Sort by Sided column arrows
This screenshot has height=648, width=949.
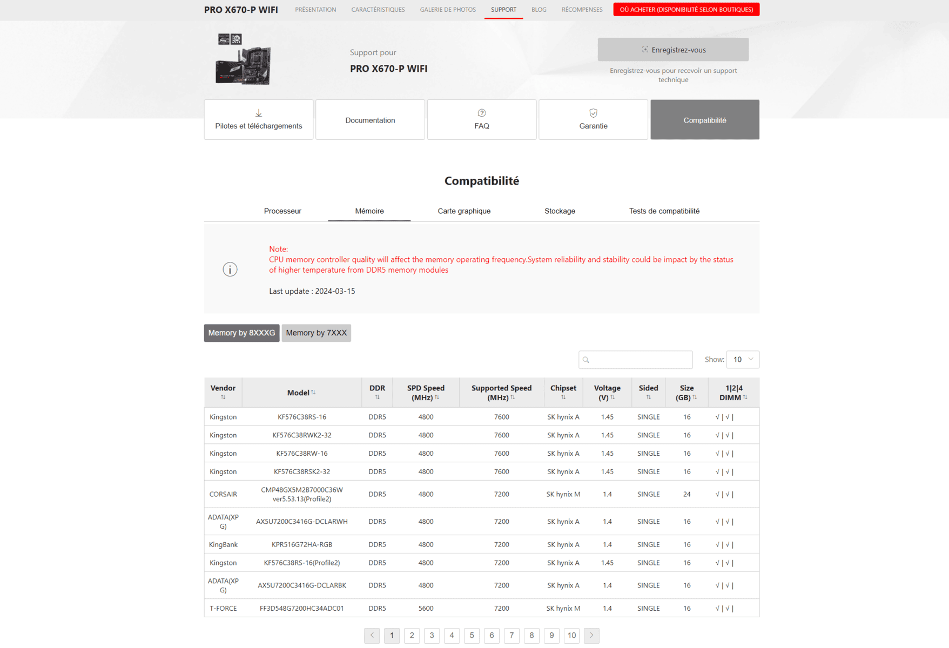[648, 397]
